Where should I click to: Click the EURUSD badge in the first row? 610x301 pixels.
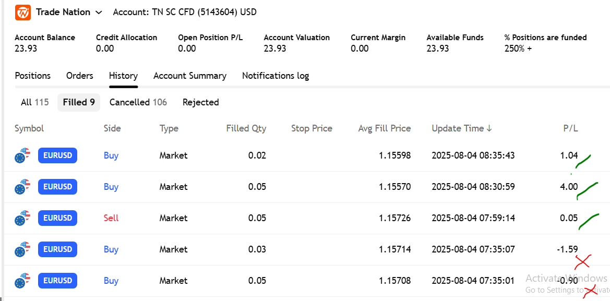[x=57, y=155]
